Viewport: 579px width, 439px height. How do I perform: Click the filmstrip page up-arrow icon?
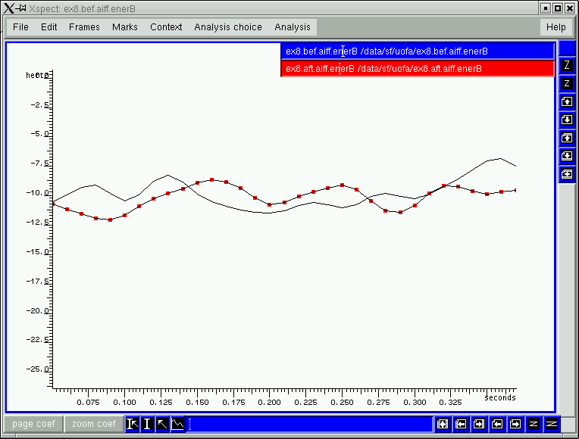[x=567, y=138]
